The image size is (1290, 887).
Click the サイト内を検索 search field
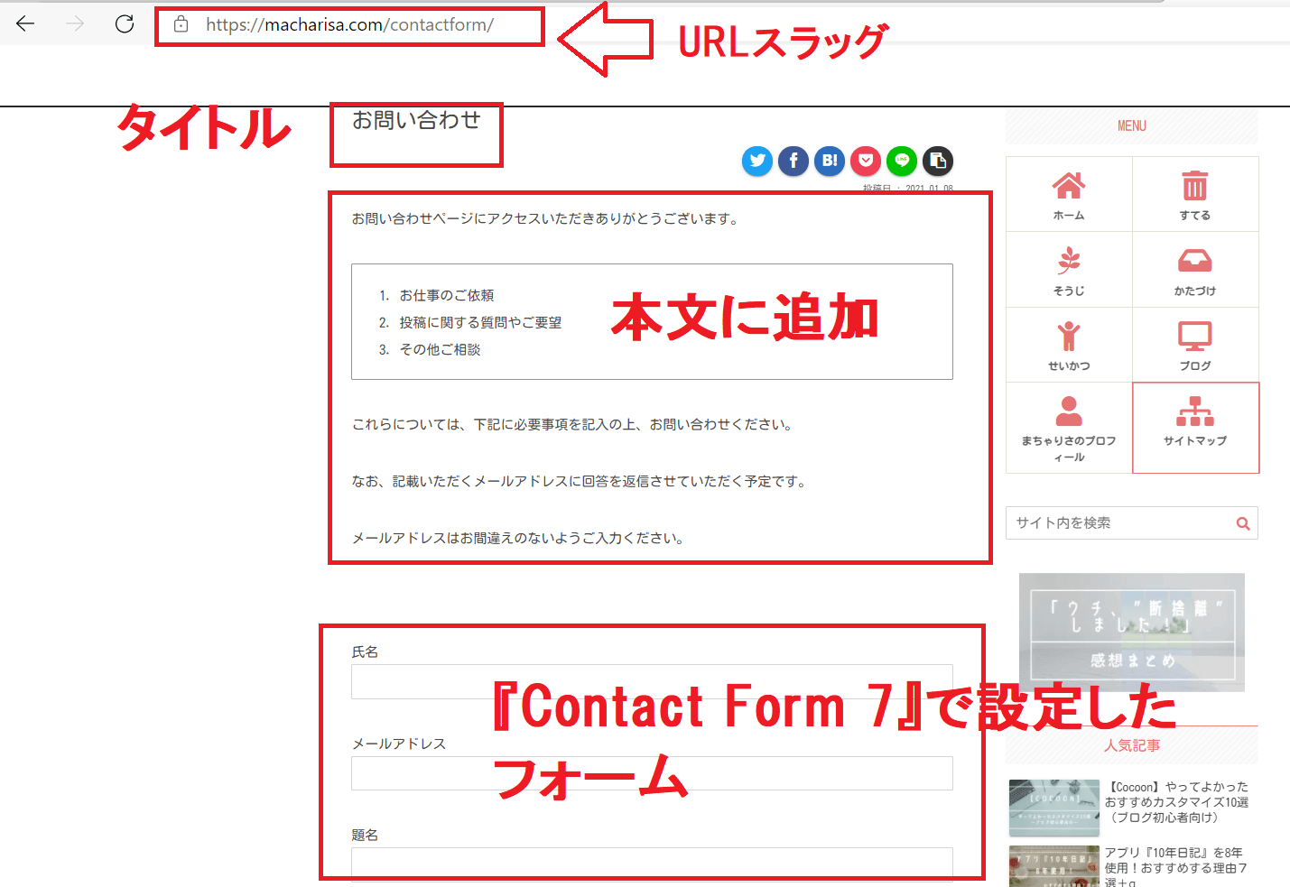point(1119,523)
